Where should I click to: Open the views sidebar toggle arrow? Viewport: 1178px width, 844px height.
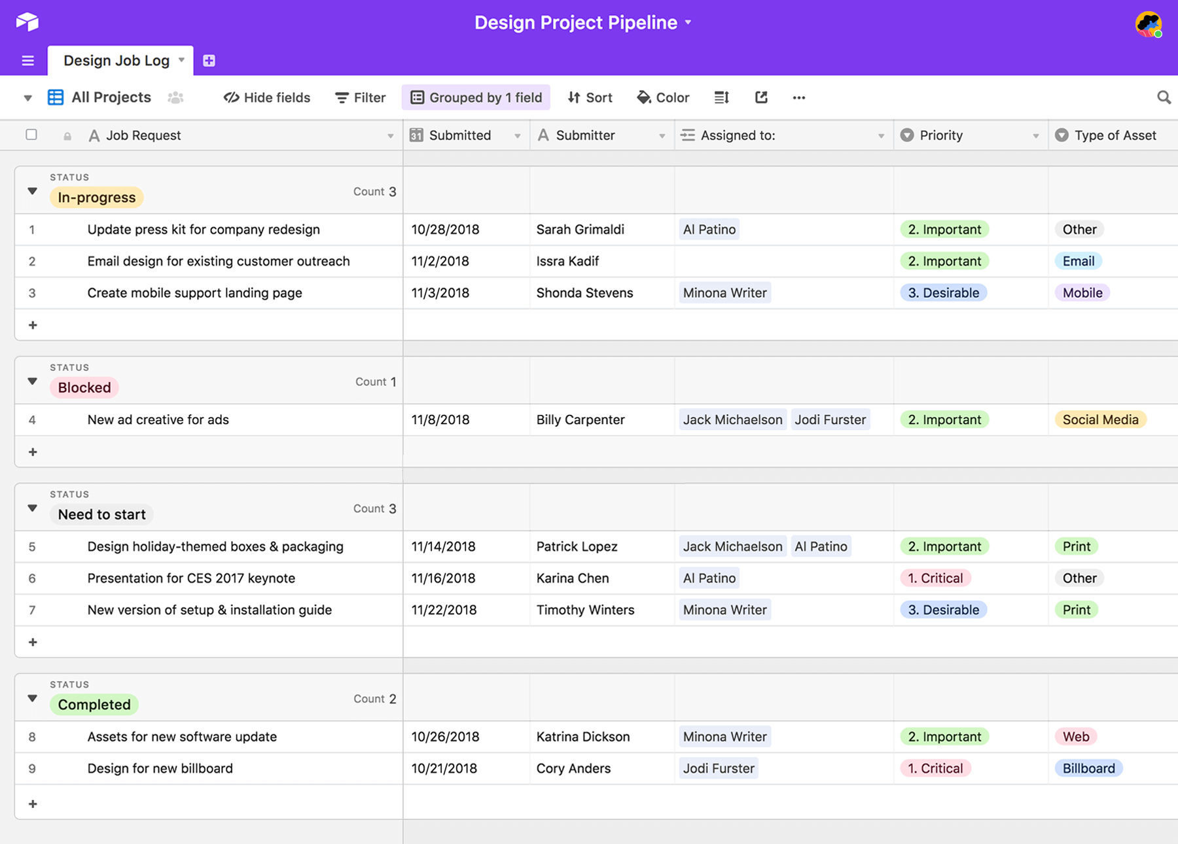[27, 98]
